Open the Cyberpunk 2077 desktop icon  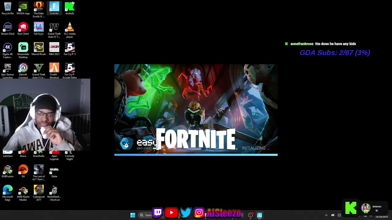pyautogui.click(x=39, y=193)
